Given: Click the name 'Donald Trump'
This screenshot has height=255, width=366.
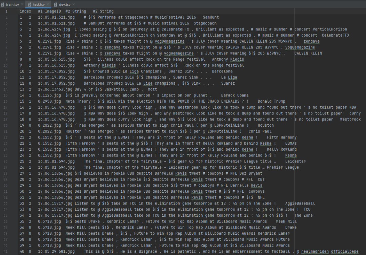Looking at the screenshot, I should click(271, 102).
